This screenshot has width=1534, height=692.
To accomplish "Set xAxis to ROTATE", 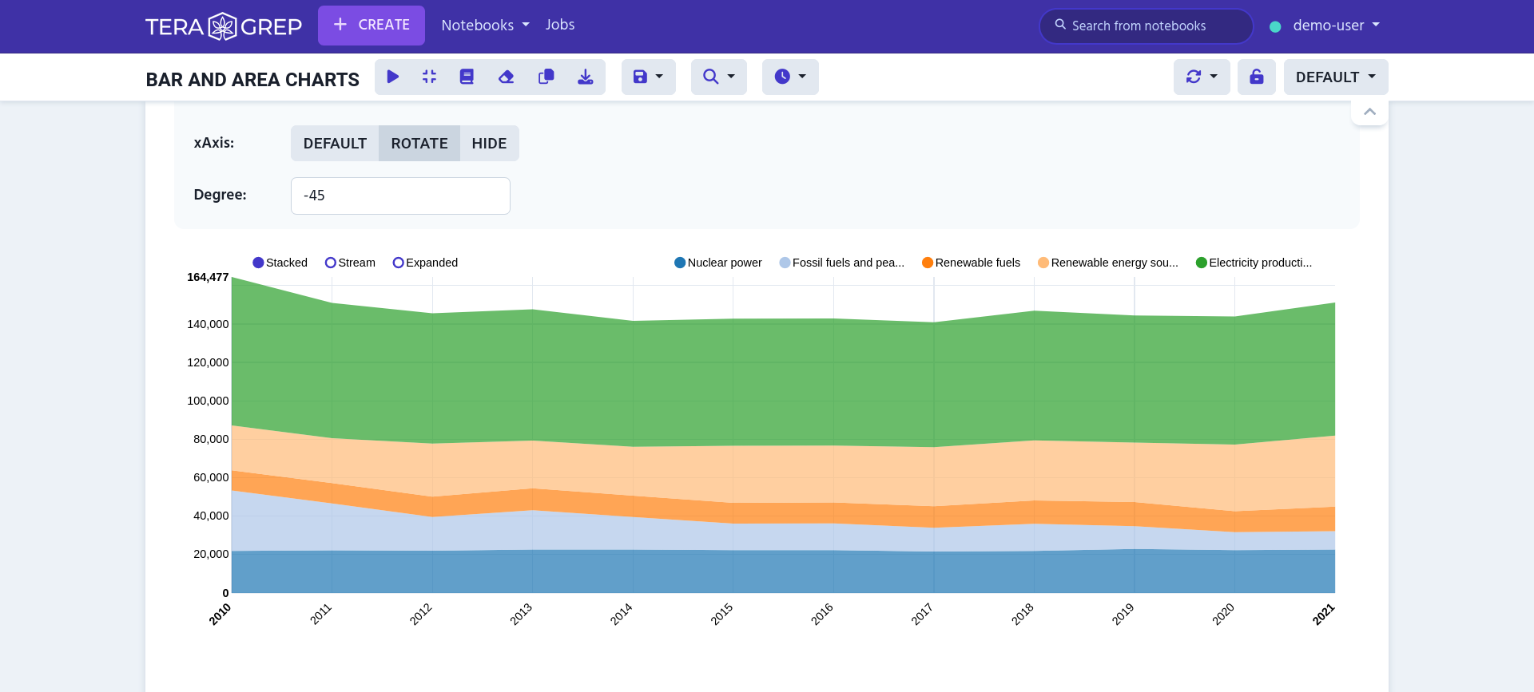I will [x=419, y=144].
